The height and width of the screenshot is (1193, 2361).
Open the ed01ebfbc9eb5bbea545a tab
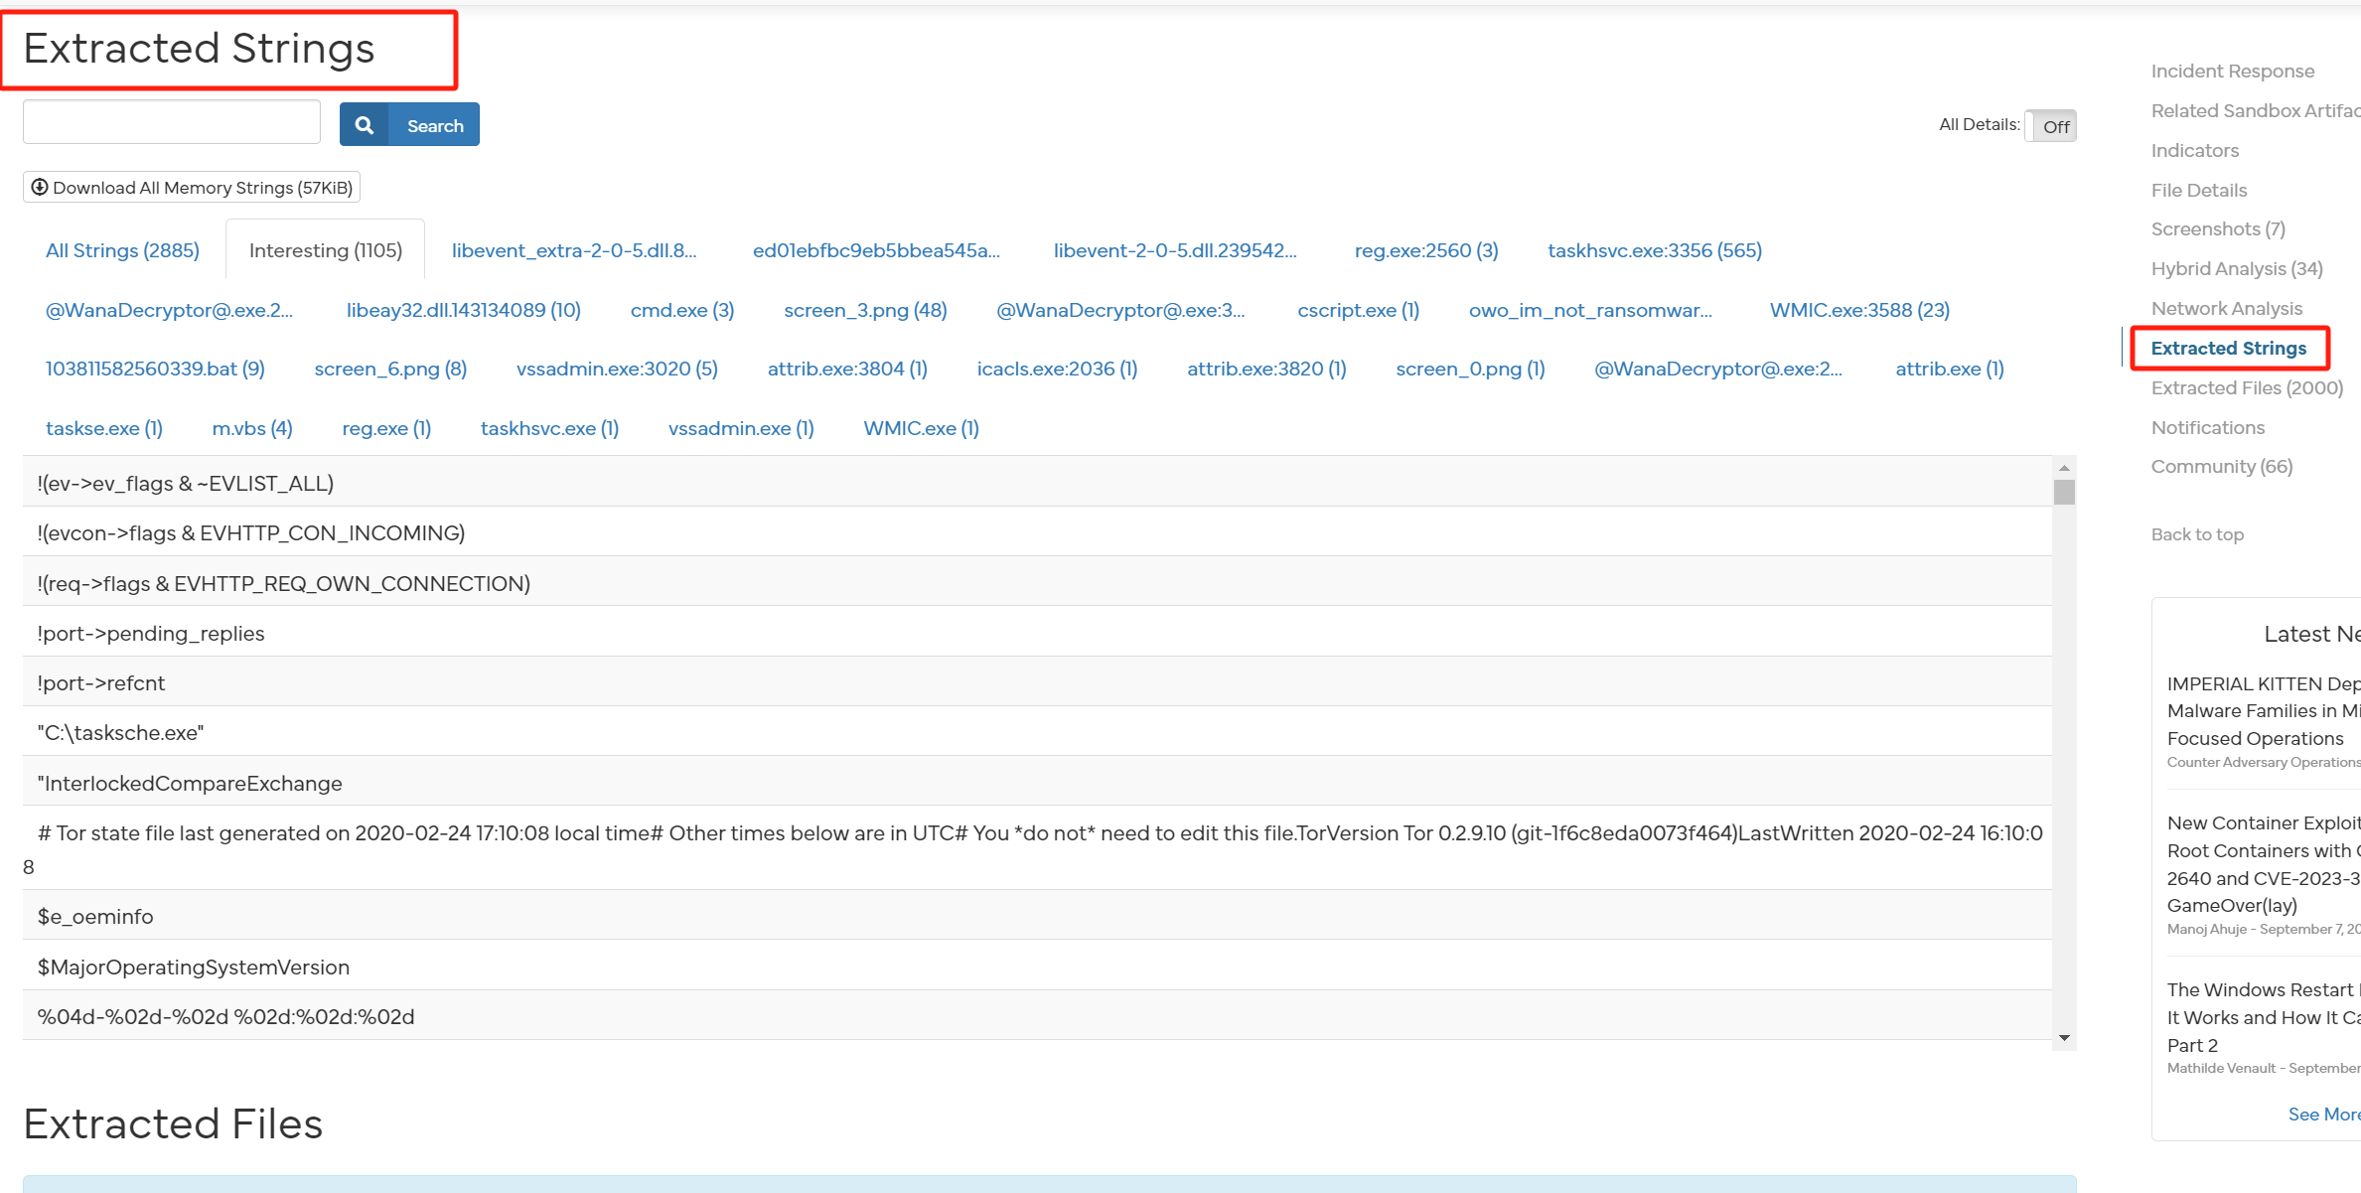876,250
